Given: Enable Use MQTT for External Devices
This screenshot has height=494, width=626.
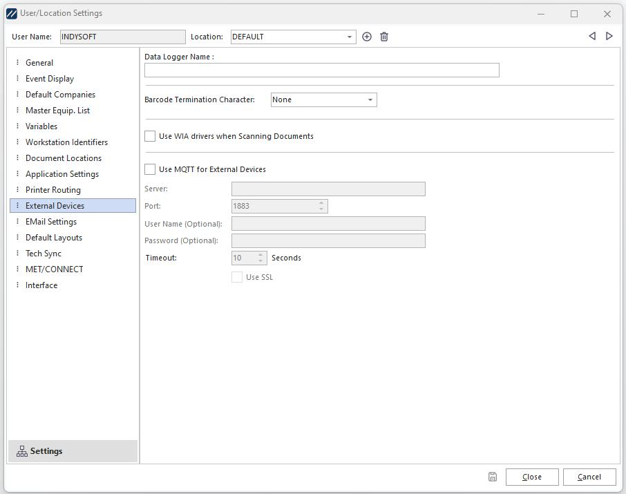Looking at the screenshot, I should tap(150, 169).
